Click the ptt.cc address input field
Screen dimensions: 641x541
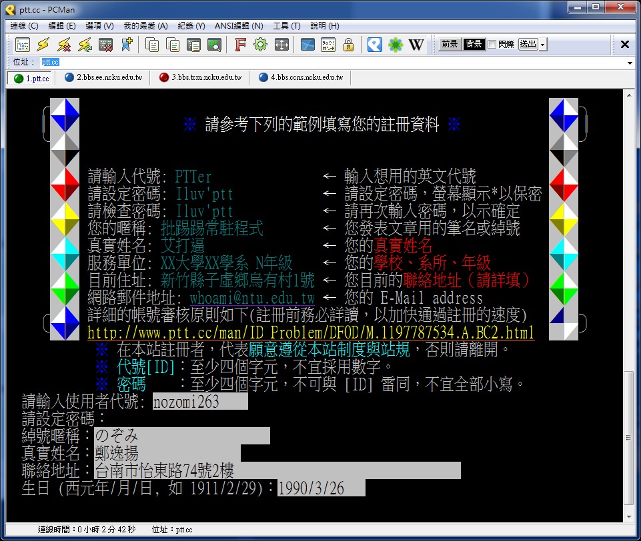(x=331, y=63)
